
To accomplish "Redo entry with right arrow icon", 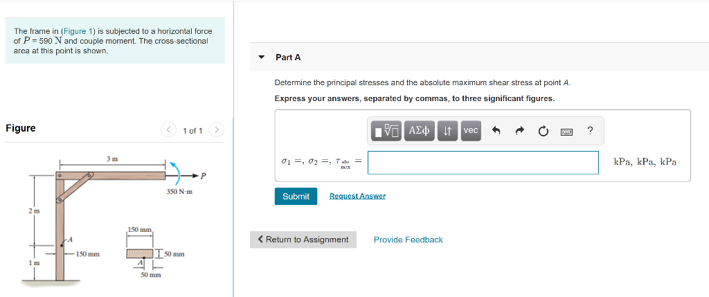I will pyautogui.click(x=519, y=131).
